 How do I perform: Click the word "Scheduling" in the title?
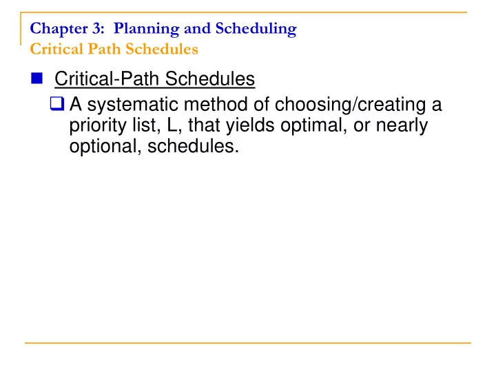tap(256, 29)
